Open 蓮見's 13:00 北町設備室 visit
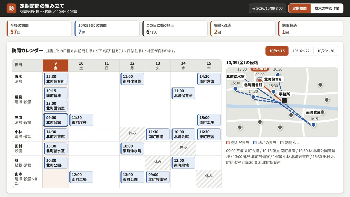350x197 pixels. (x=56, y=106)
